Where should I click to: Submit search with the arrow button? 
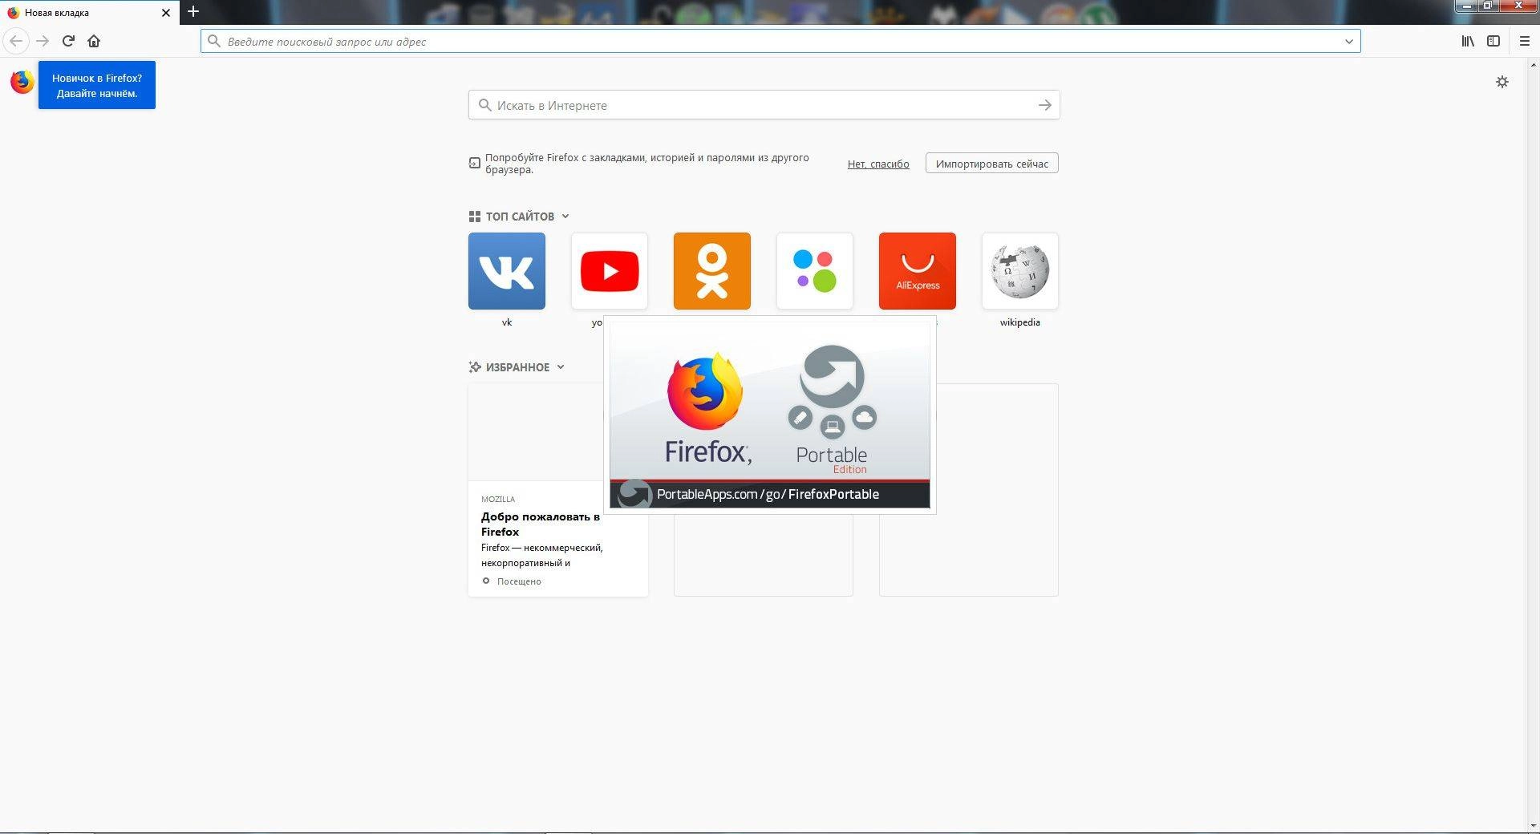pos(1044,105)
